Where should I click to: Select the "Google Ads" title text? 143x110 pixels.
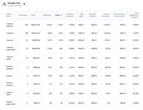[x=14, y=3]
